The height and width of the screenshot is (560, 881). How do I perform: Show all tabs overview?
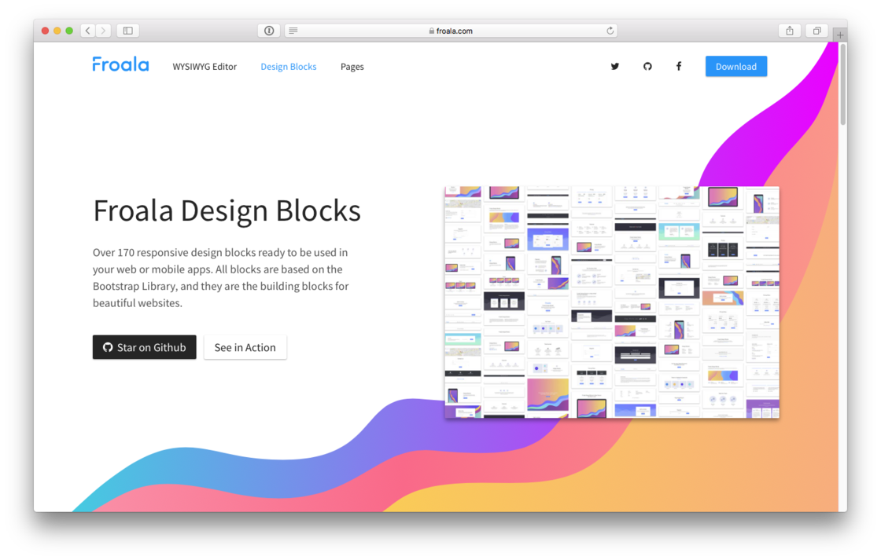point(817,31)
